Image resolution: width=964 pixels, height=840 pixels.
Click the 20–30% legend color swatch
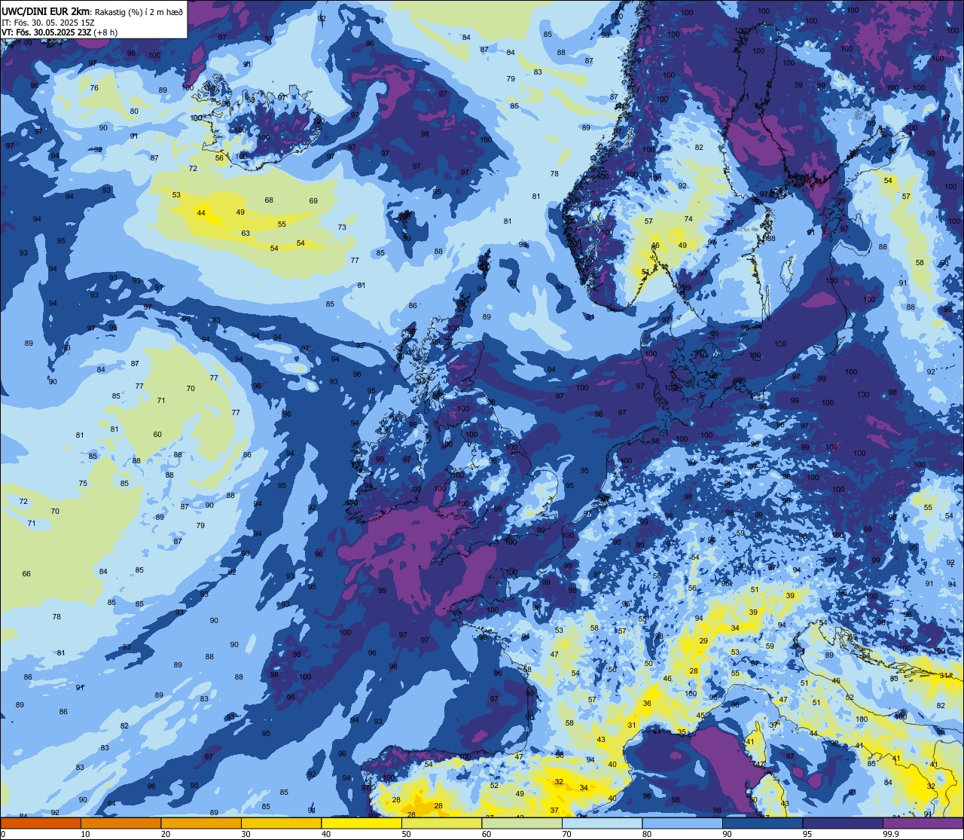tap(201, 823)
